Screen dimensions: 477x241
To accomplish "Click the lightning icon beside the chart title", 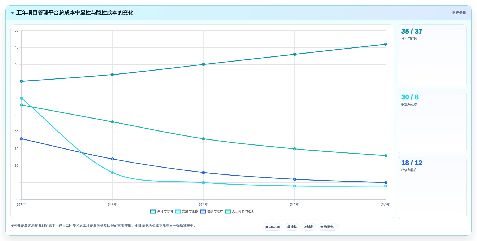I will pyautogui.click(x=12, y=13).
